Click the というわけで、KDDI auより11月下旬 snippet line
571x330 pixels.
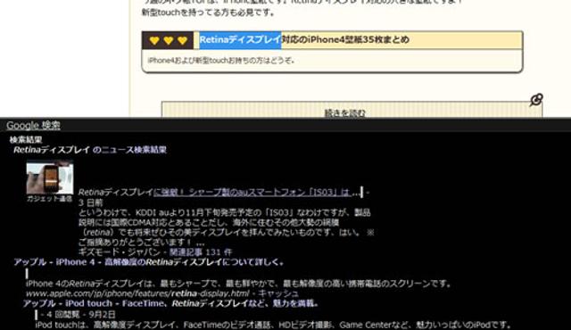(224, 212)
